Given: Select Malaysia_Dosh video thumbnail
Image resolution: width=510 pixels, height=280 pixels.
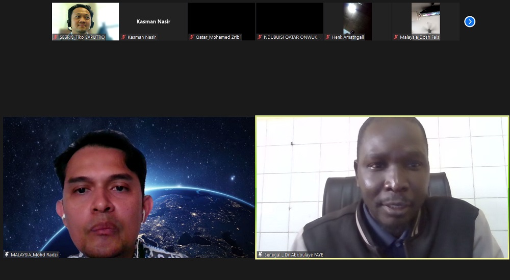Looking at the screenshot, I should point(425,18).
